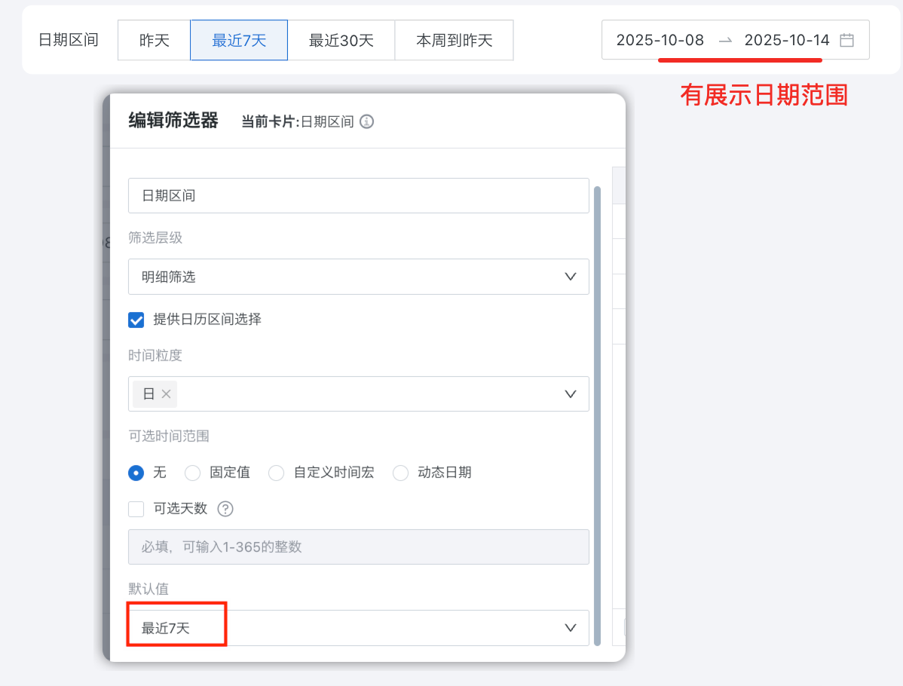Select the 固定值 radio button
Screen dimensions: 903x686
[193, 473]
